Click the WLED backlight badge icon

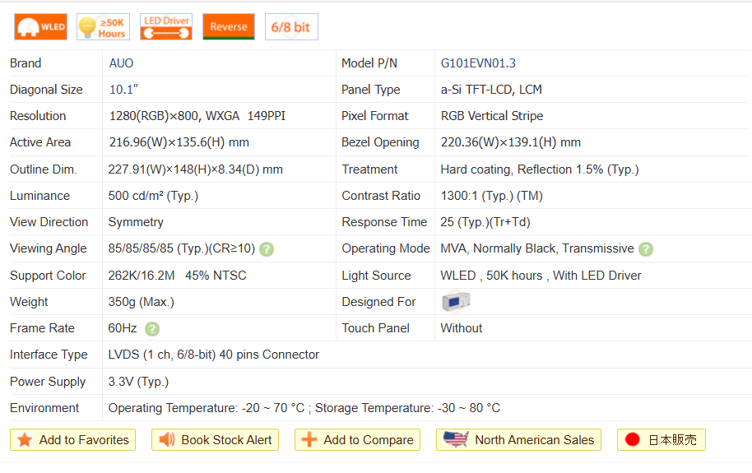pyautogui.click(x=40, y=27)
